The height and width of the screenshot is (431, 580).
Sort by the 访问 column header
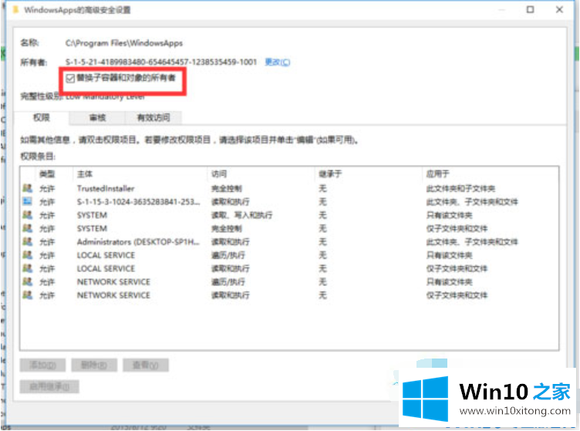[x=219, y=173]
